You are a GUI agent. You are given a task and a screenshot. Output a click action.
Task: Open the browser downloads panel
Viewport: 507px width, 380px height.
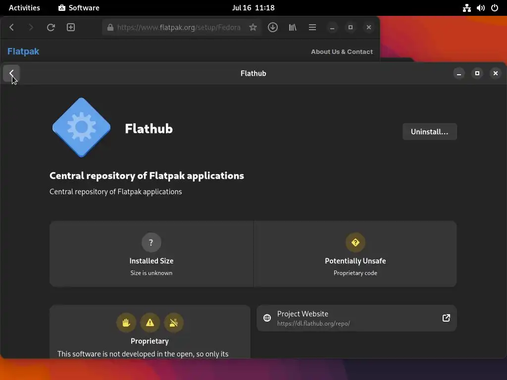pyautogui.click(x=273, y=28)
